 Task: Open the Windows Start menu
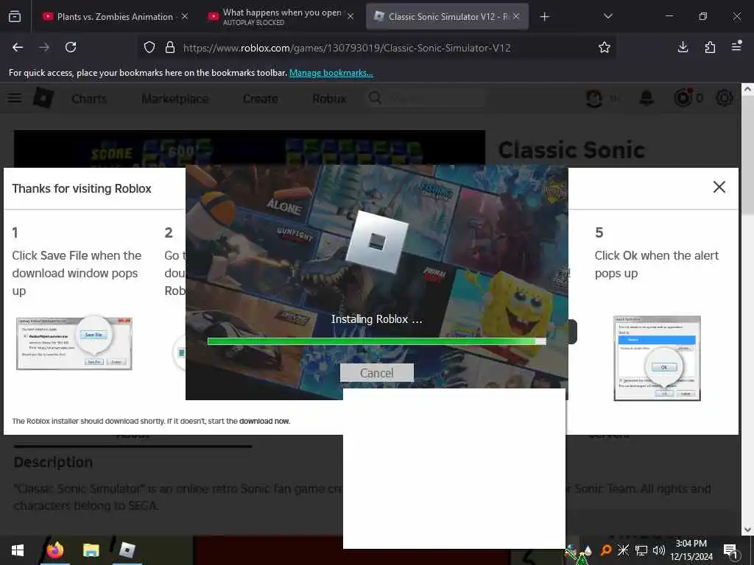click(18, 550)
